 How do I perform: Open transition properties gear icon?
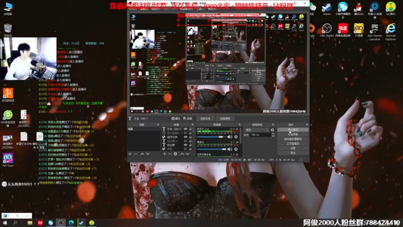[x=273, y=130]
